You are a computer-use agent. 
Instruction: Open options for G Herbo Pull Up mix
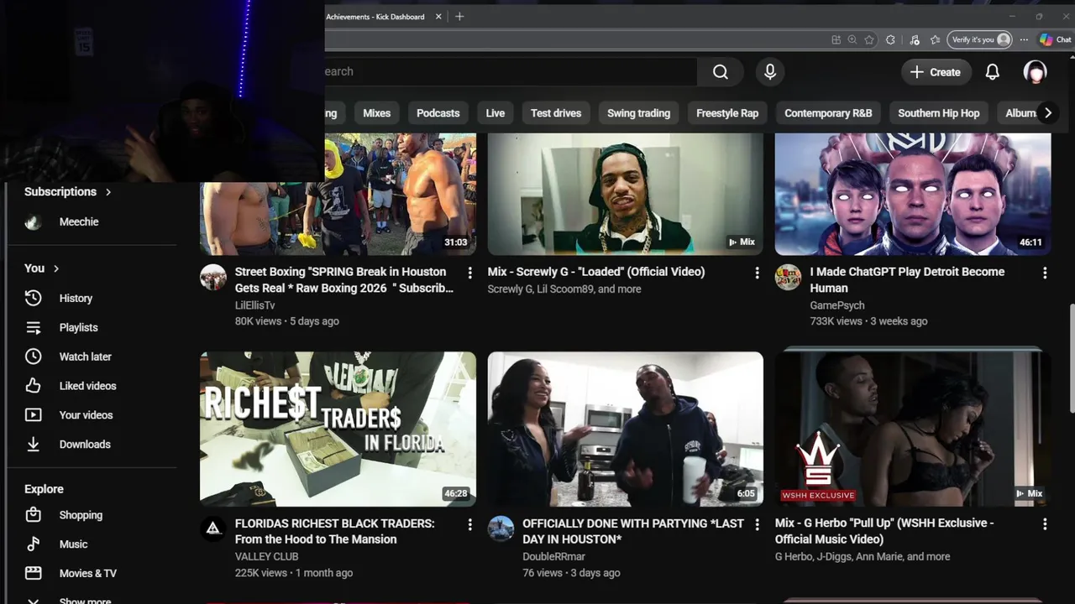click(1045, 524)
